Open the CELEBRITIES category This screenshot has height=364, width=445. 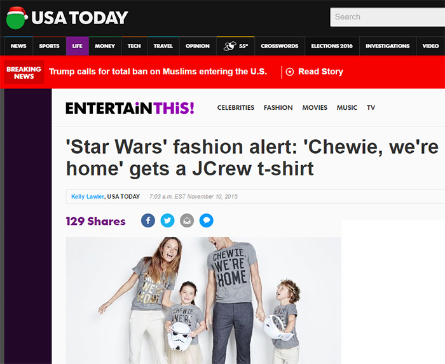[236, 108]
